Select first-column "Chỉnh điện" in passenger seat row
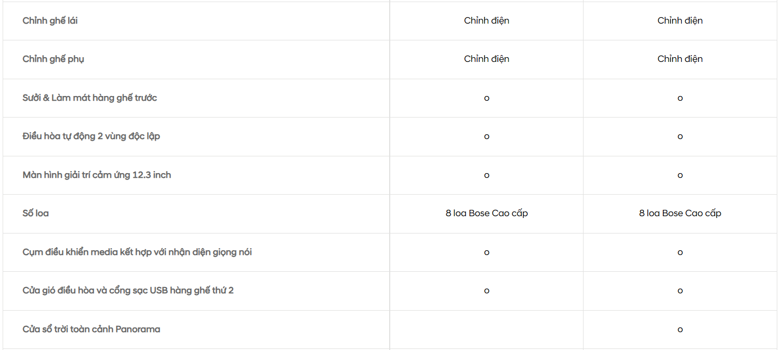The height and width of the screenshot is (350, 781). [x=486, y=59]
